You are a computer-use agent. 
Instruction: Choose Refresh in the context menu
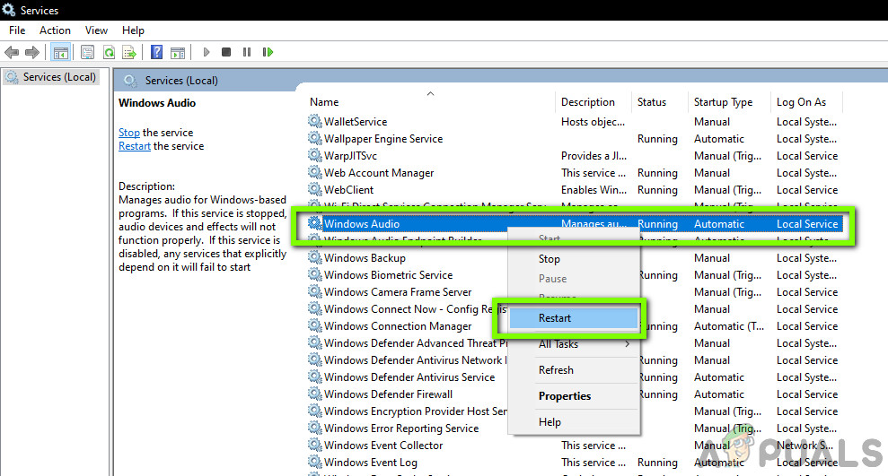tap(574, 369)
